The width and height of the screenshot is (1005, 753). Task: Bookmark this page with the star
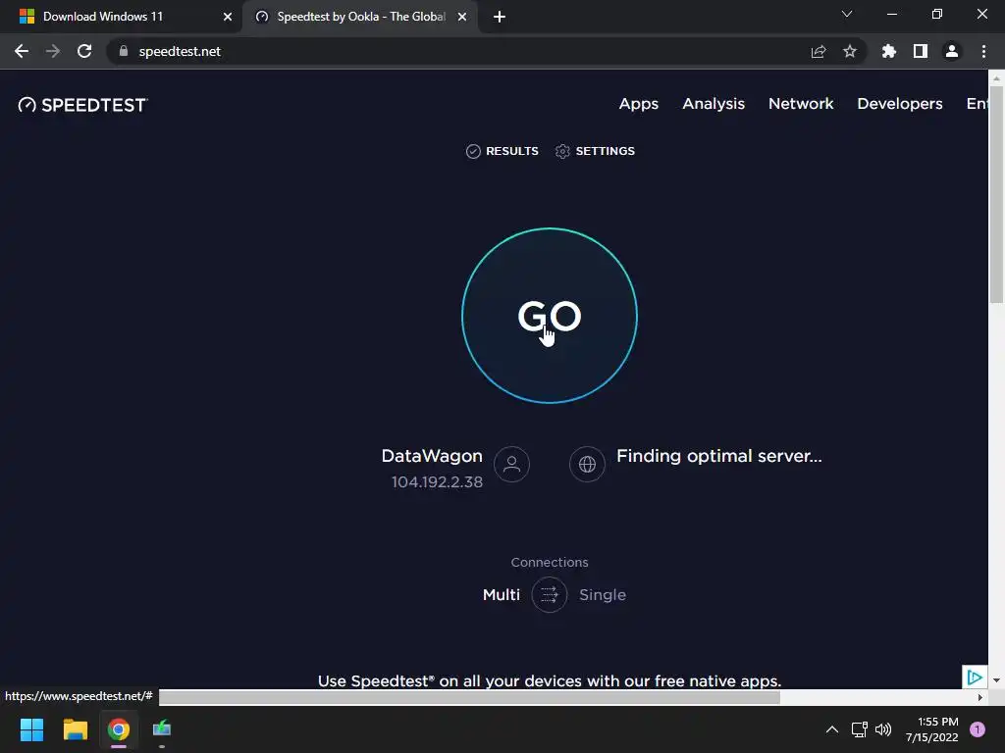[850, 51]
